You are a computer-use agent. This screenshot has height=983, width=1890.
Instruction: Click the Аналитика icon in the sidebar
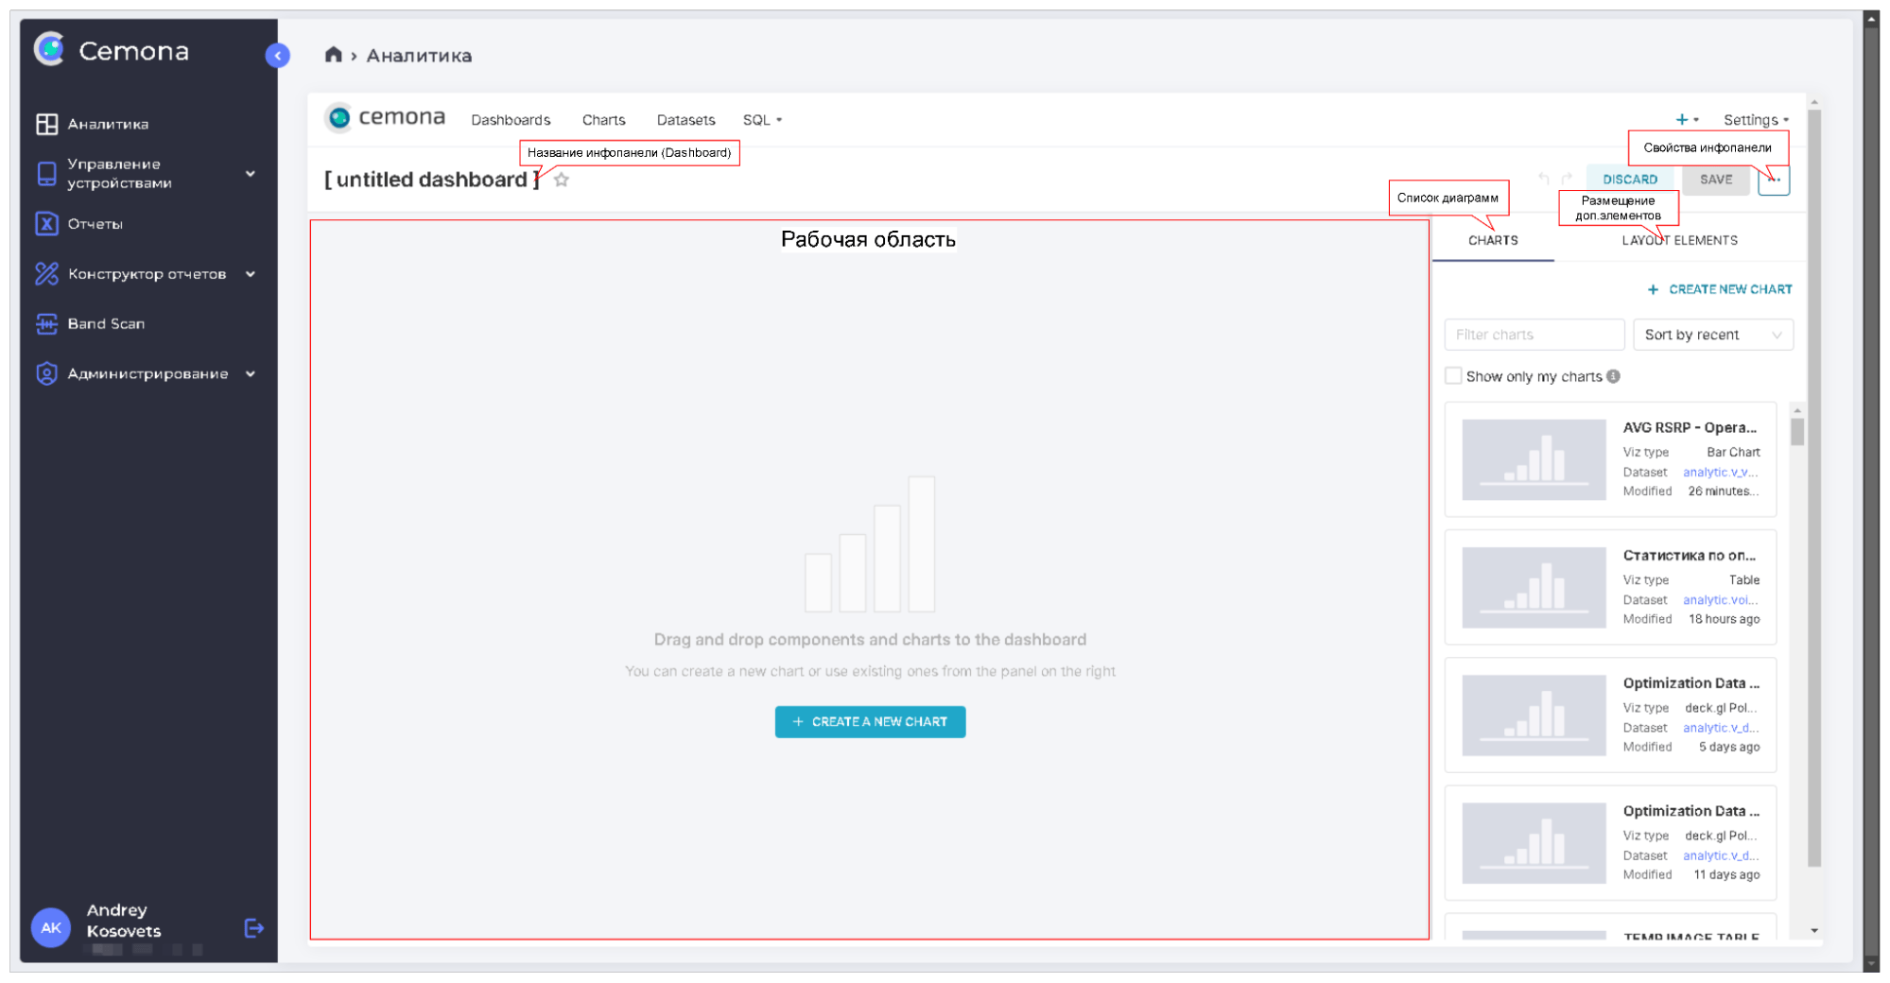coord(45,123)
